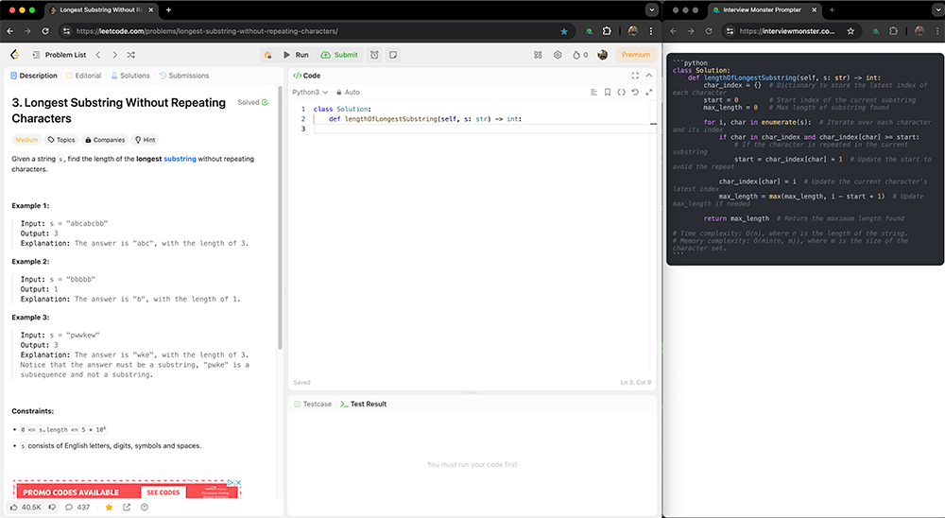Open the layout grid icon
The image size is (945, 518).
[x=538, y=55]
